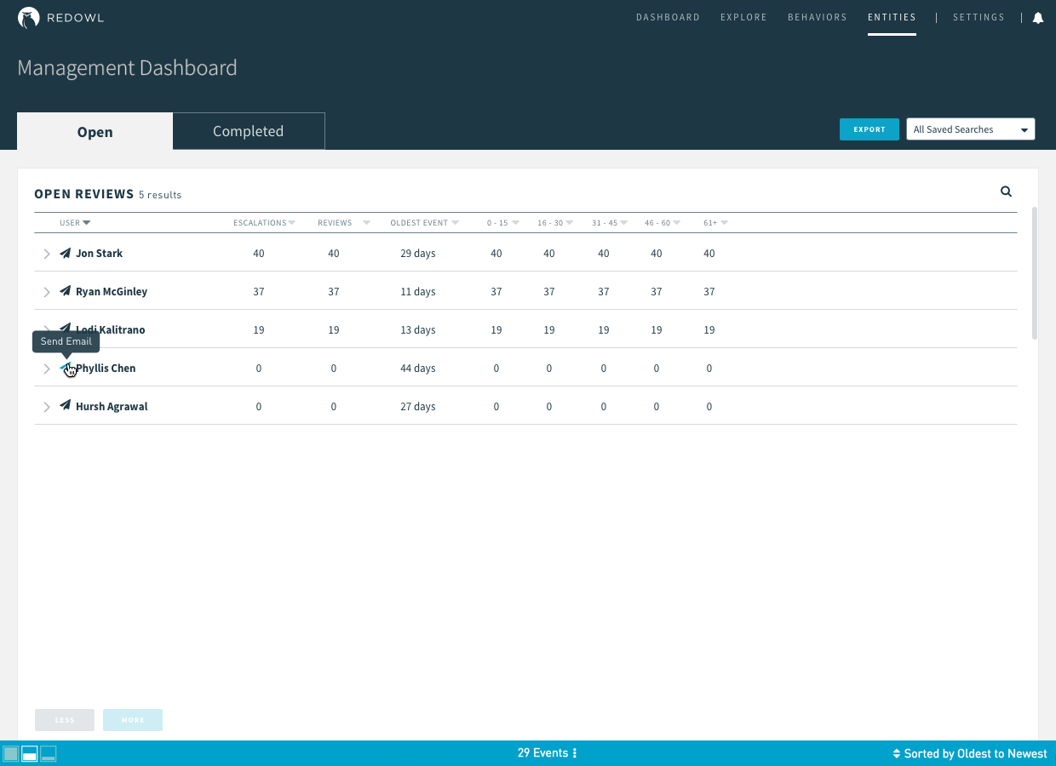The width and height of the screenshot is (1056, 766).
Task: Open All Saved Searches dropdown
Action: point(971,129)
